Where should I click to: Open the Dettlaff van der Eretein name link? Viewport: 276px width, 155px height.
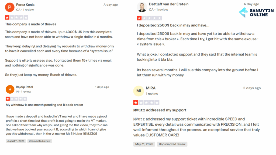(x=169, y=4)
